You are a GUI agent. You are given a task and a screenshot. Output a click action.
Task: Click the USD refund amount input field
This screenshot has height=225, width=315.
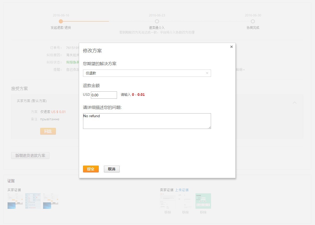coord(104,95)
